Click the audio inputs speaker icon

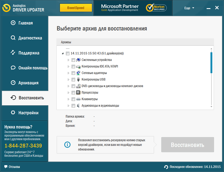(x=78, y=106)
